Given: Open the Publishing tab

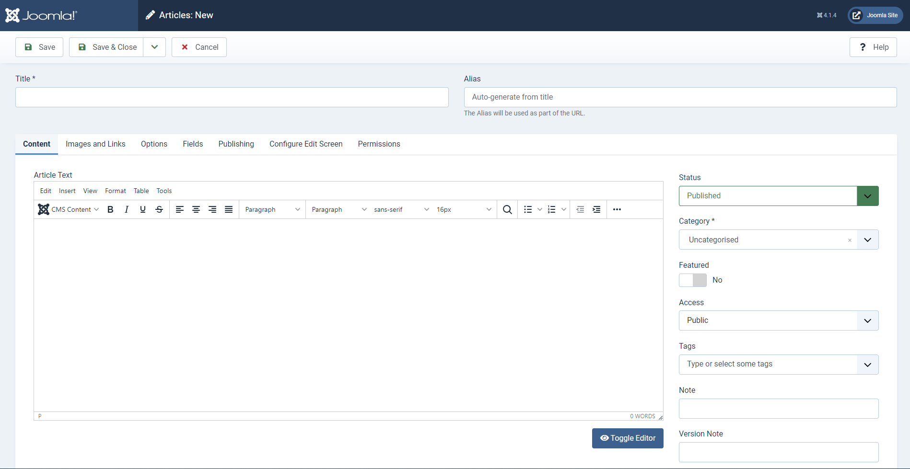Looking at the screenshot, I should tap(236, 144).
